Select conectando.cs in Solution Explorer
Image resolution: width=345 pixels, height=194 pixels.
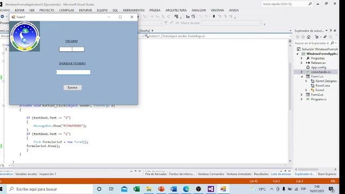pos(321,72)
